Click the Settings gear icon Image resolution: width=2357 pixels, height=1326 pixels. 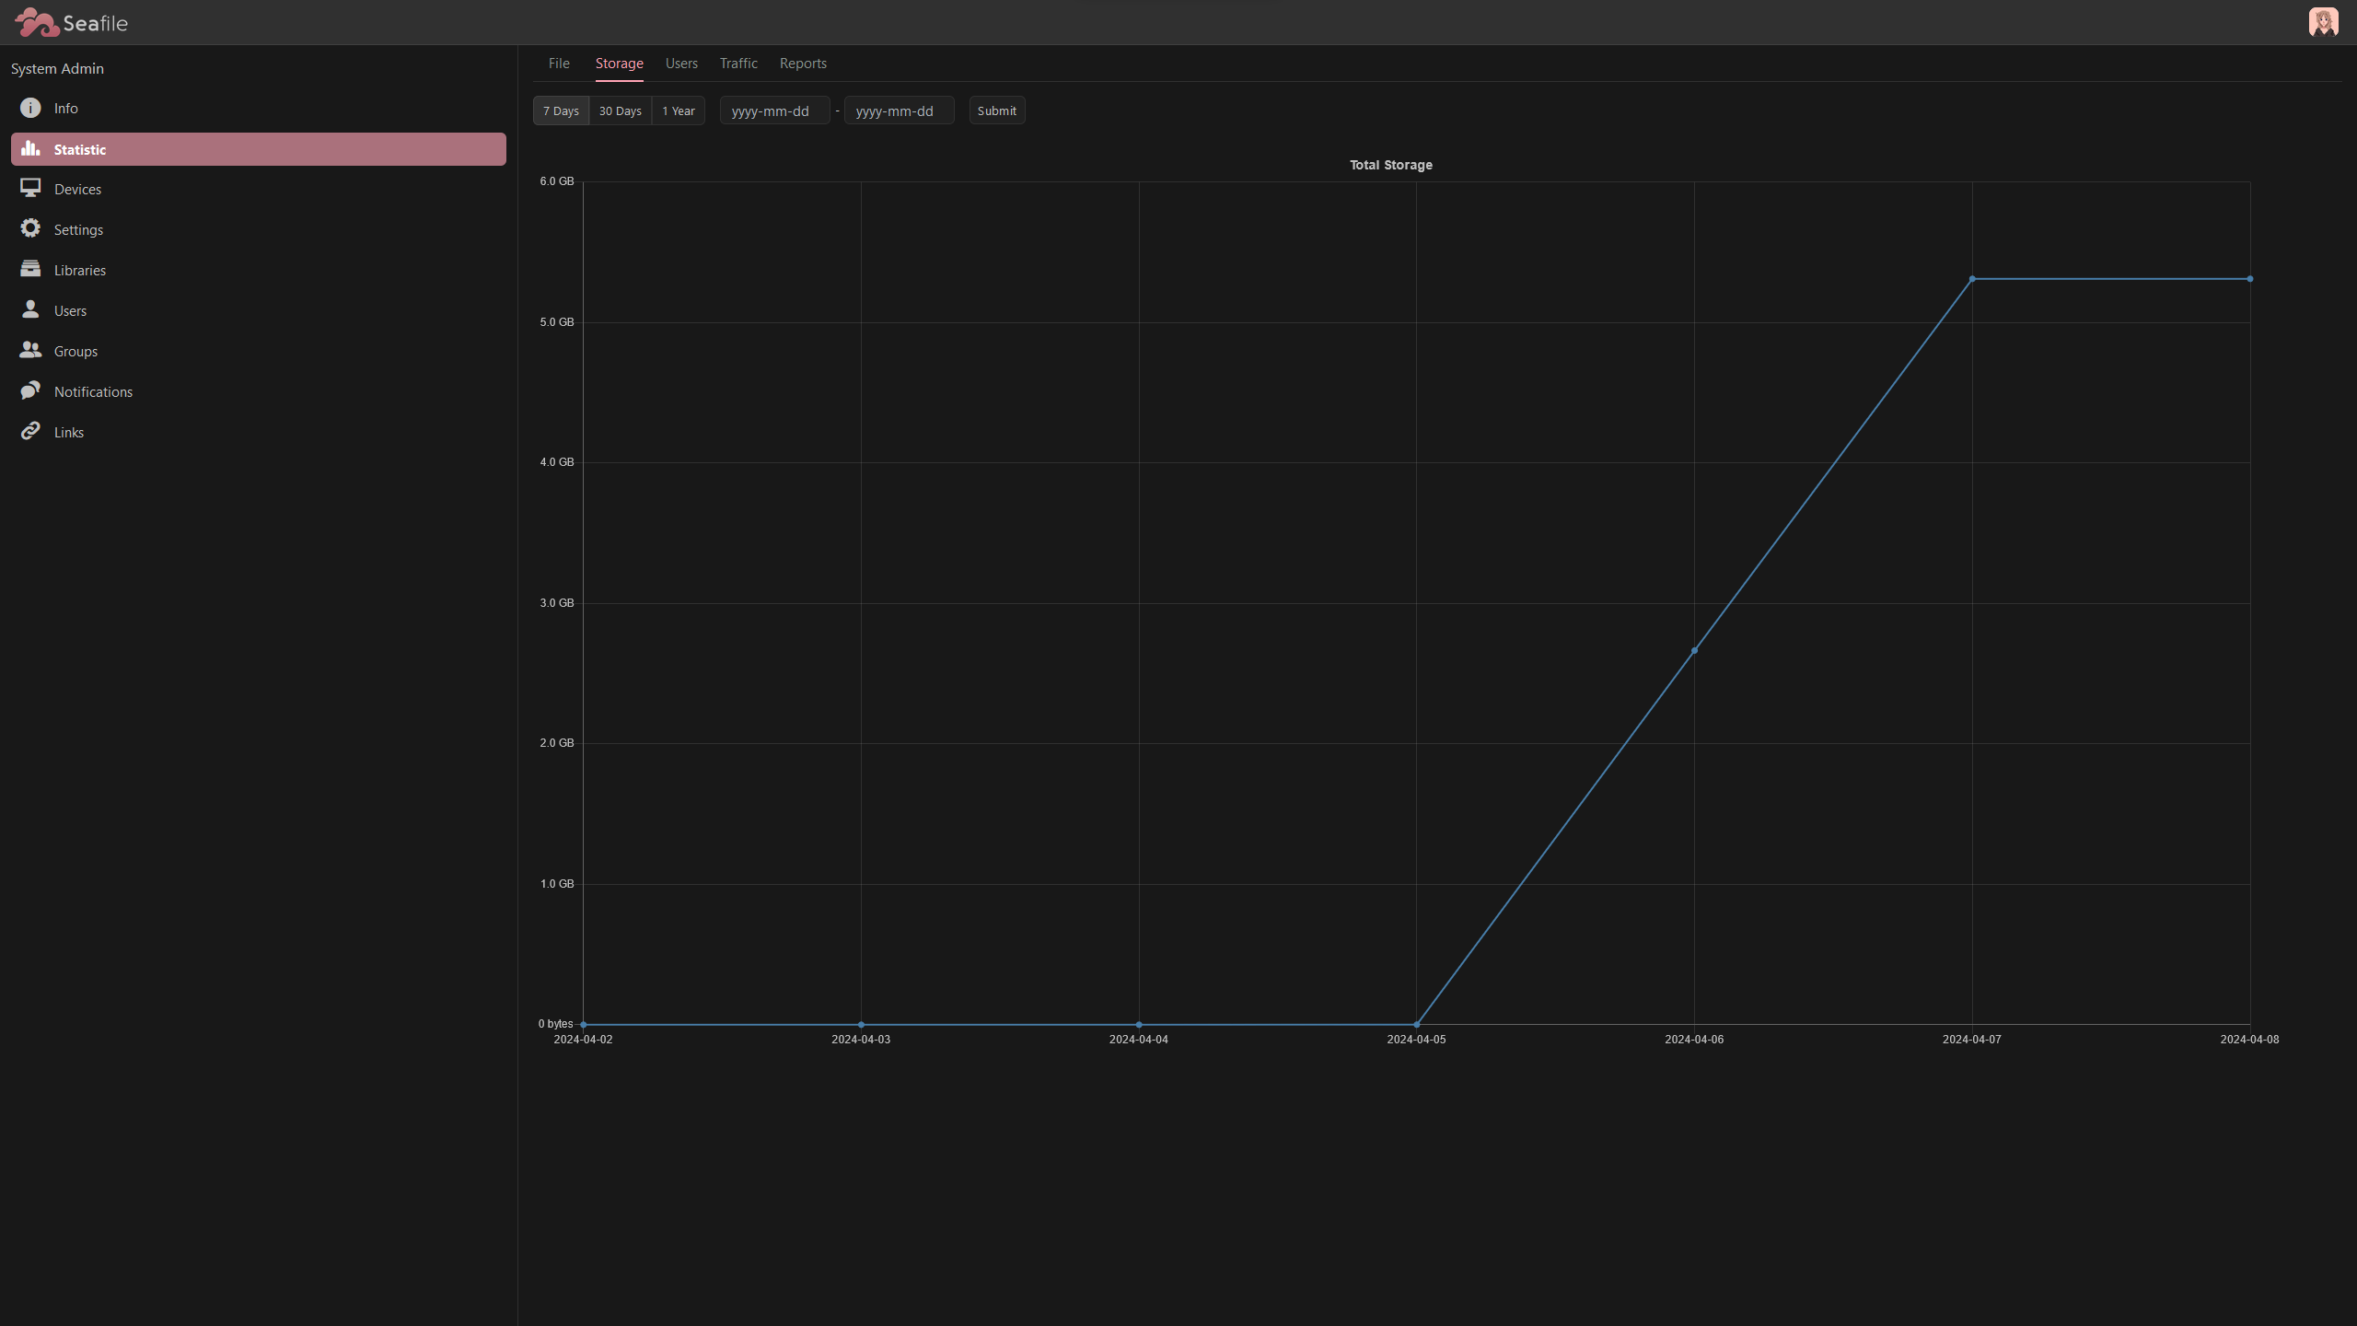coord(30,228)
